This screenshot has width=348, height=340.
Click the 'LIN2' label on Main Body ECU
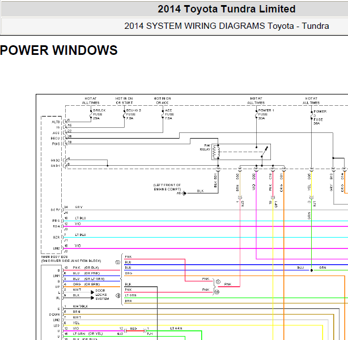[56, 248]
